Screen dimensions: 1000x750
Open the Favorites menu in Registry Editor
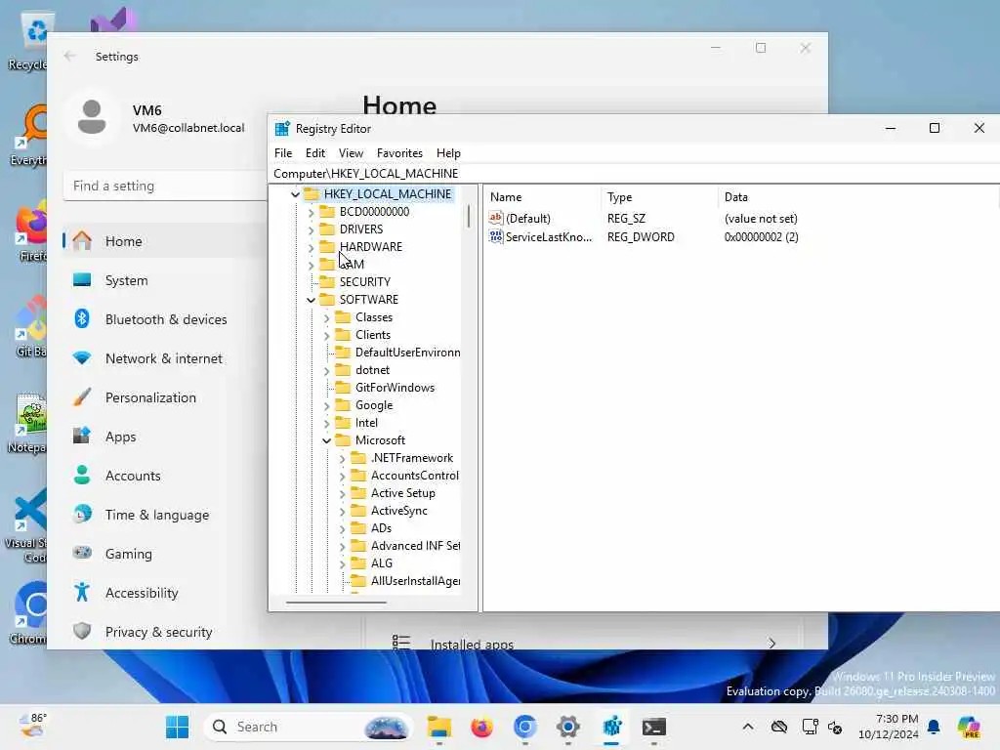click(x=399, y=153)
